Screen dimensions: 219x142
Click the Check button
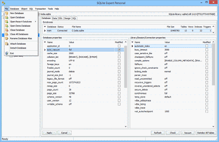click(x=173, y=133)
